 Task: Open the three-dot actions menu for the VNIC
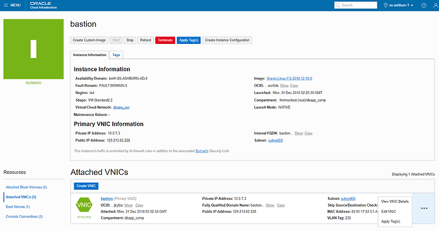[424, 208]
